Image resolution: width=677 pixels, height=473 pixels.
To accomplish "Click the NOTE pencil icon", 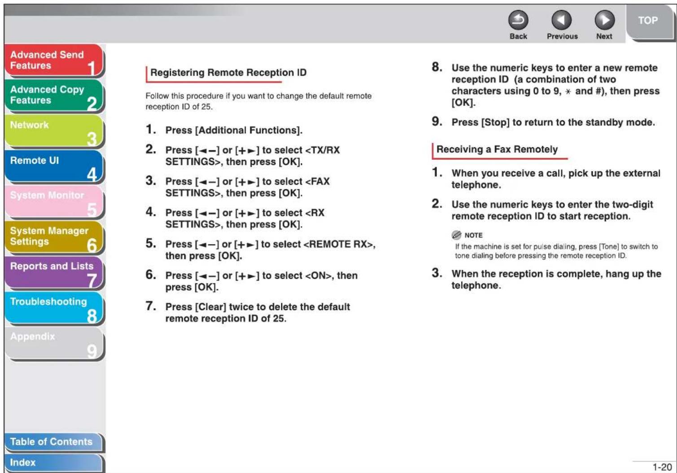I will click(456, 235).
